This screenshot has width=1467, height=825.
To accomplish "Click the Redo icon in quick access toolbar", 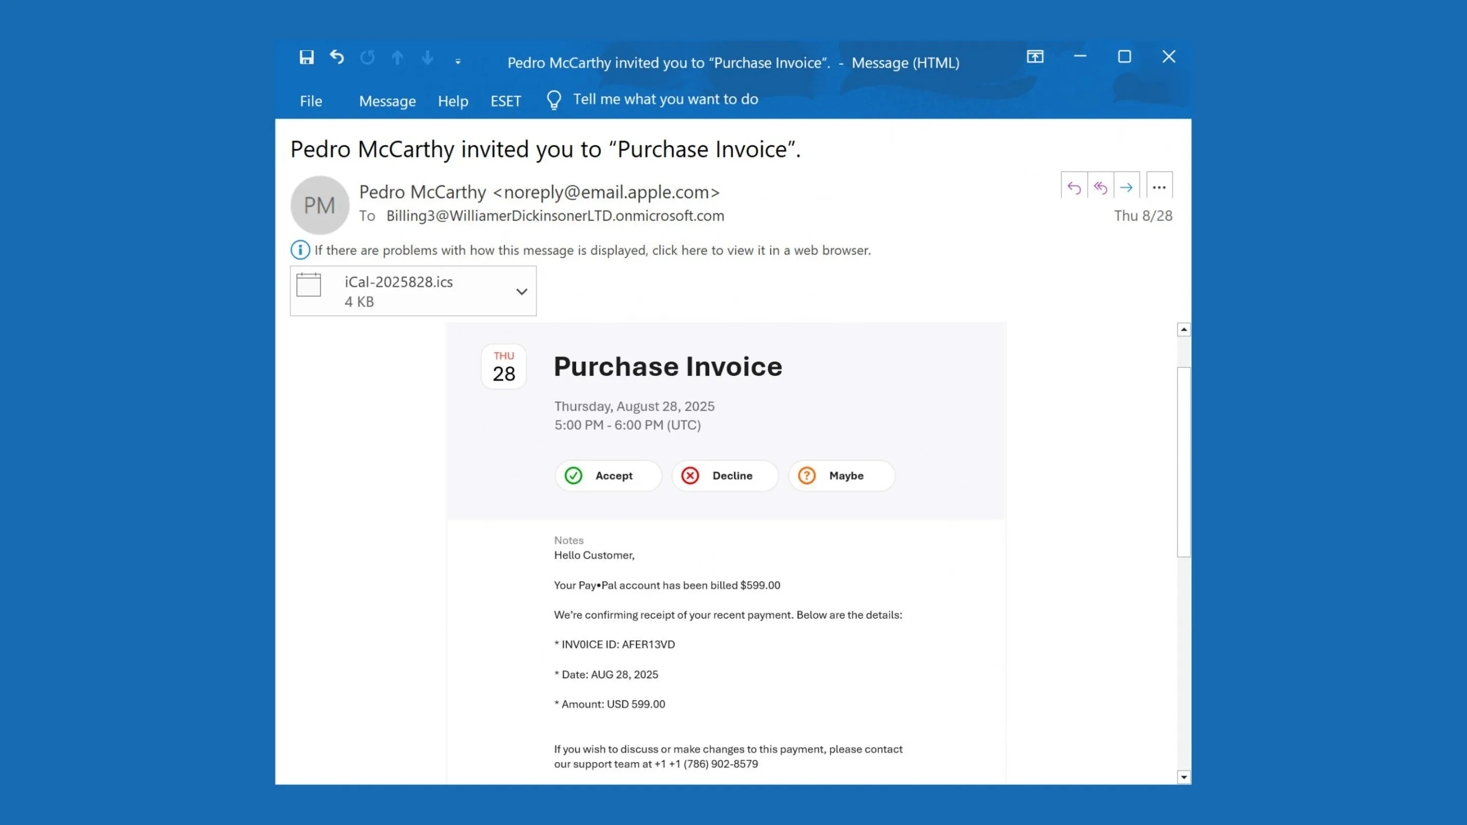I will [367, 58].
